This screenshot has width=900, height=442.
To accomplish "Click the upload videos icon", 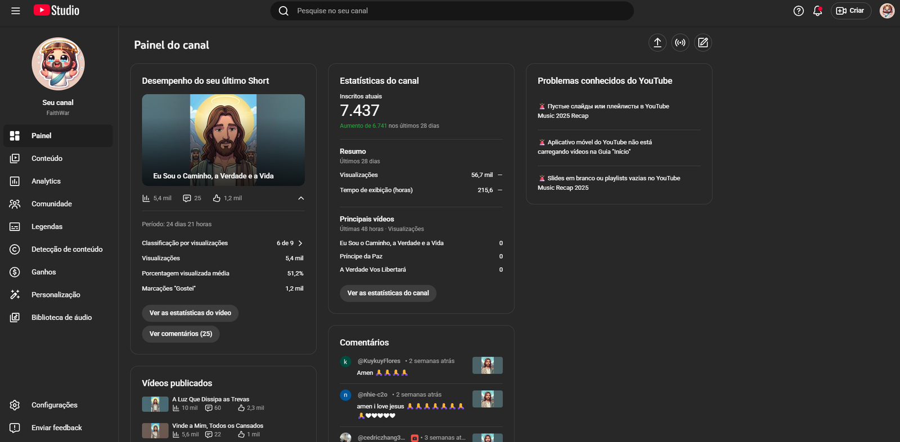I will click(657, 43).
